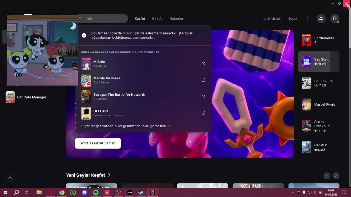351x197 pixels.
Task: Open DEFCON external link icon
Action: 203,113
